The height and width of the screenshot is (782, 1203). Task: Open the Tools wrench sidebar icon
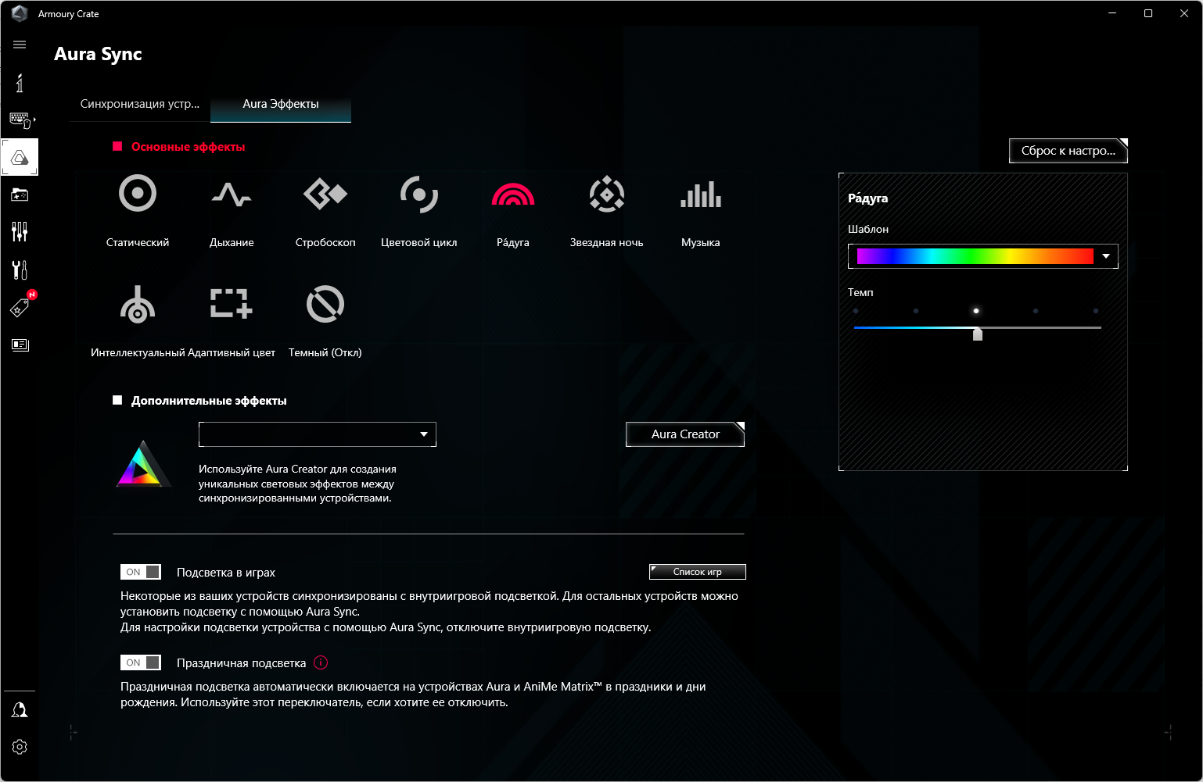(x=20, y=270)
